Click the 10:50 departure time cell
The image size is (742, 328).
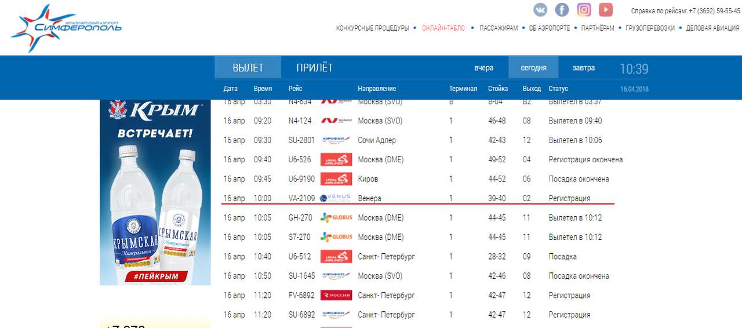pyautogui.click(x=263, y=276)
